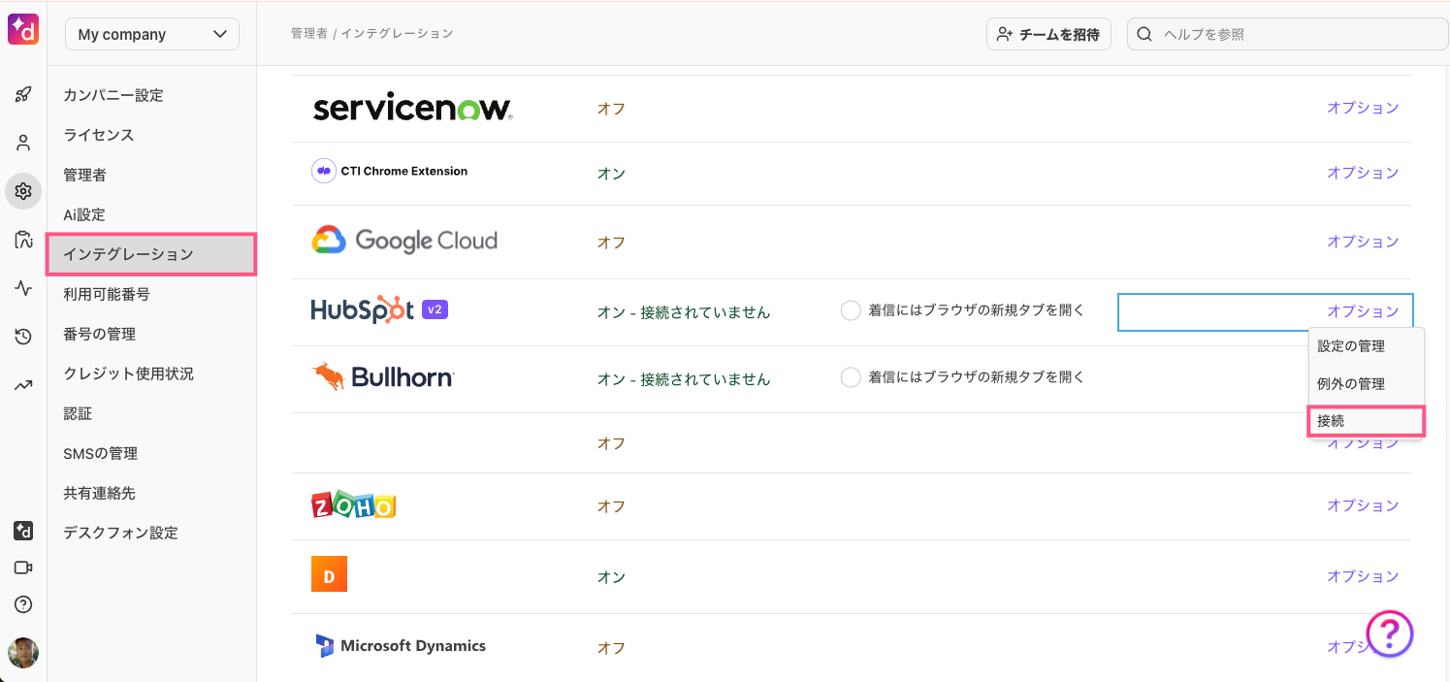This screenshot has height=682, width=1450.
Task: Click HubSpot status オン - 接続されていません
Action: [683, 312]
